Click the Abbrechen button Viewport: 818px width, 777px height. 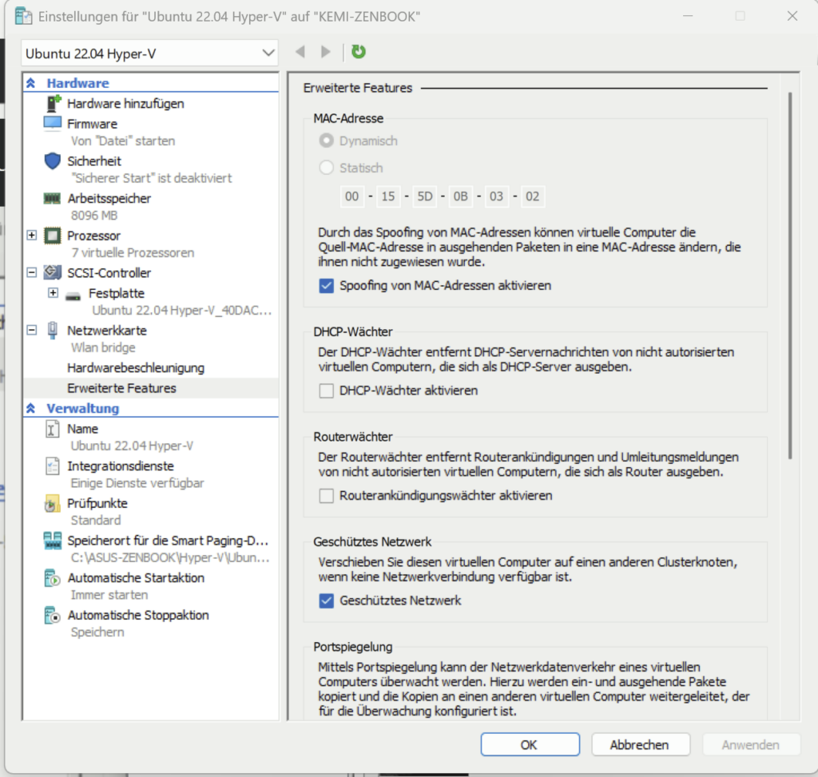coord(639,744)
